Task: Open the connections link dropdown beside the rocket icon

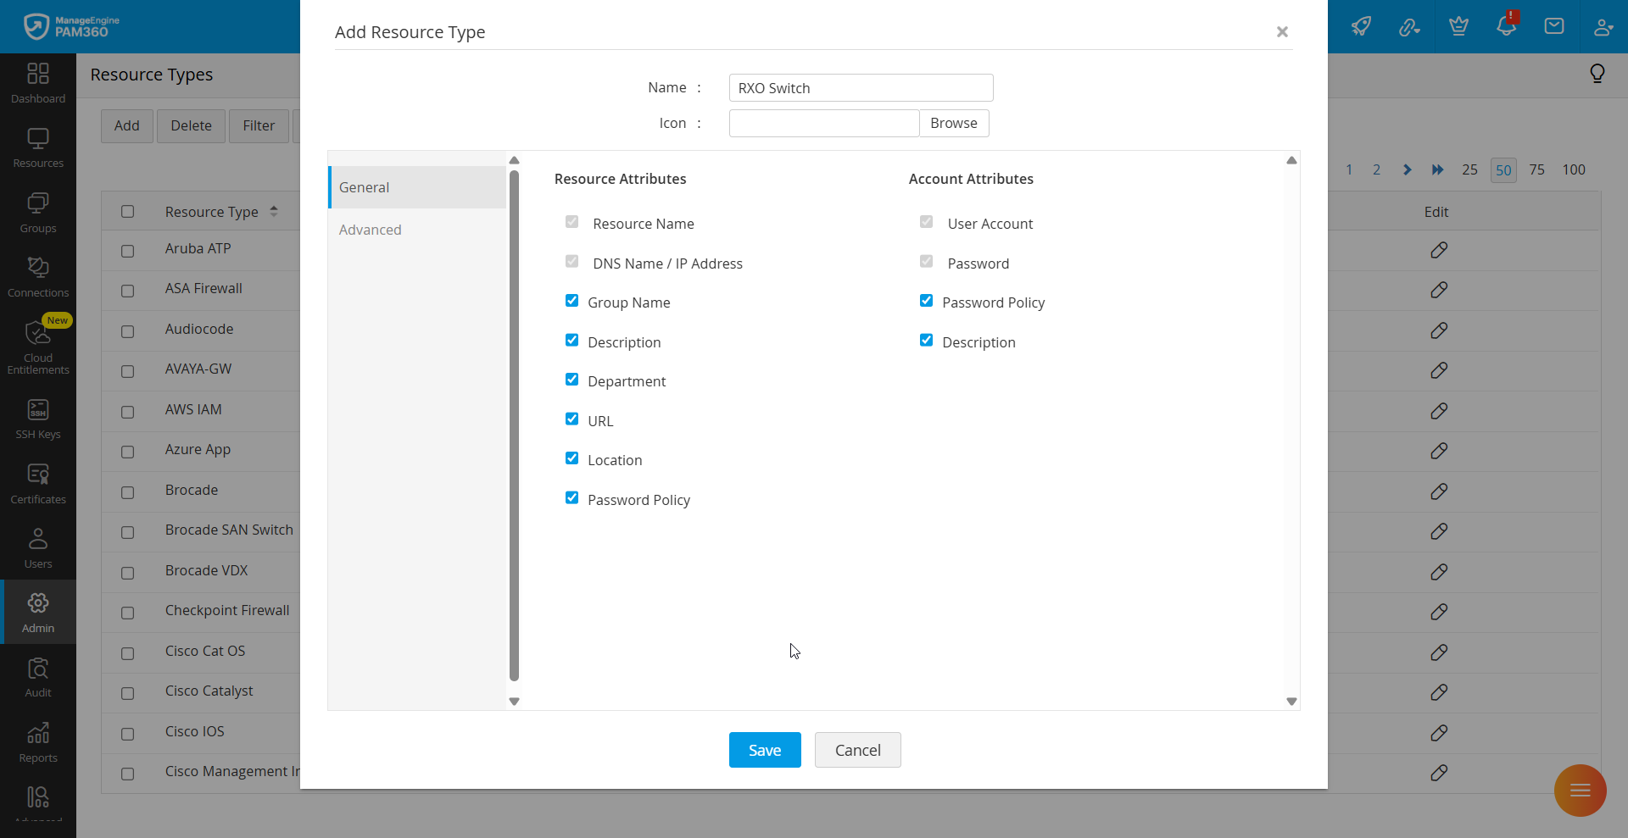Action: tap(1410, 26)
